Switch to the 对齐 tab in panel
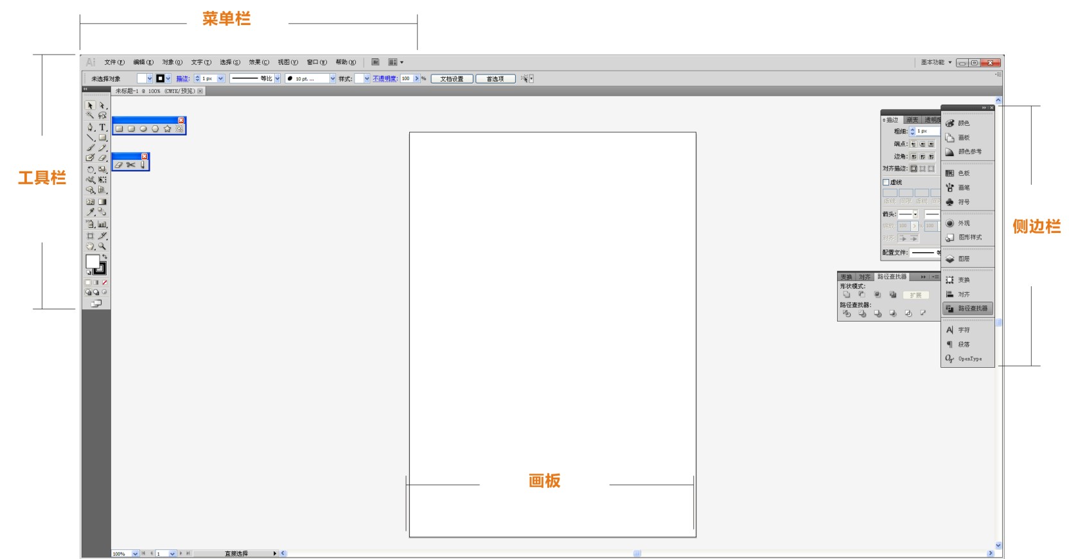Screen dimensions: 1069x559 (865, 277)
